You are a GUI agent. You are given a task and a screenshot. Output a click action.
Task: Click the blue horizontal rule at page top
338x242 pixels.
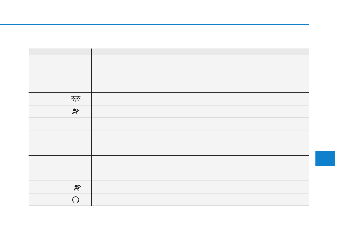point(154,24)
